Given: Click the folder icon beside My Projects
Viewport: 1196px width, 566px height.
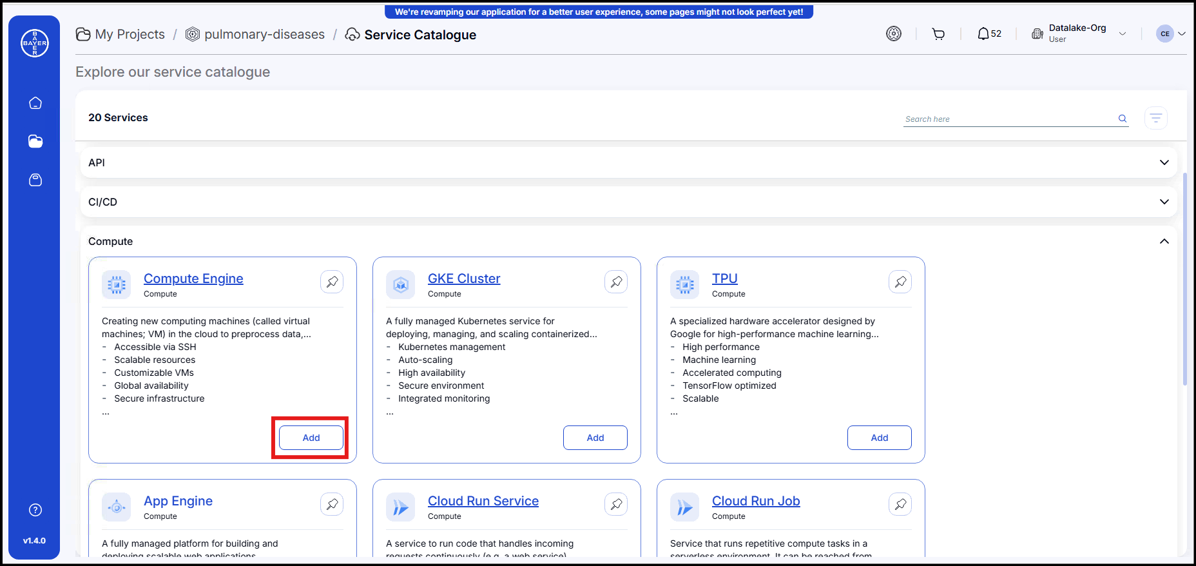Looking at the screenshot, I should pos(83,34).
